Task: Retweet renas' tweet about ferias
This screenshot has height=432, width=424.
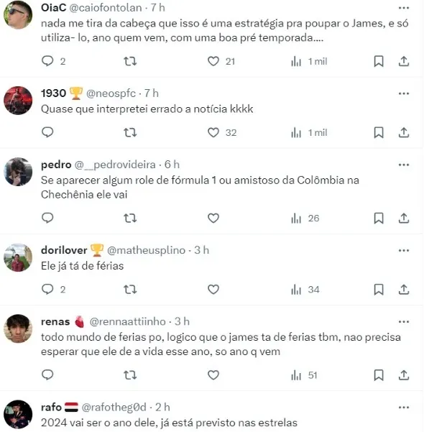Action: pos(130,375)
